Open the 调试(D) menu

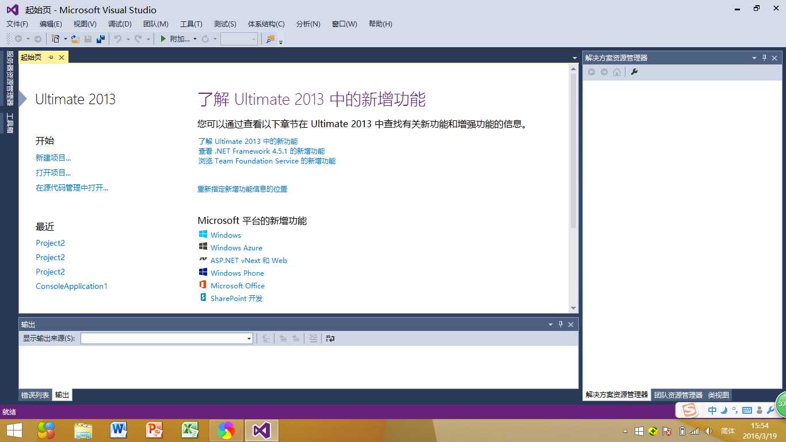[x=120, y=24]
